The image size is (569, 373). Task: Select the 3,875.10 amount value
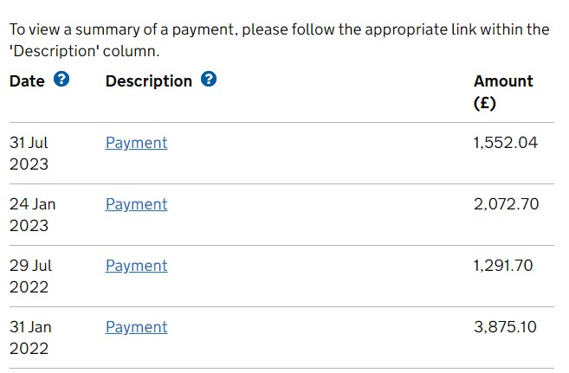(x=505, y=327)
